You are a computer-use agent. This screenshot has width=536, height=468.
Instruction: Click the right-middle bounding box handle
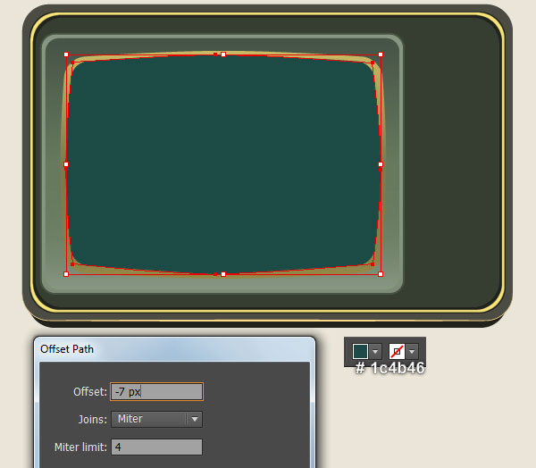click(381, 164)
